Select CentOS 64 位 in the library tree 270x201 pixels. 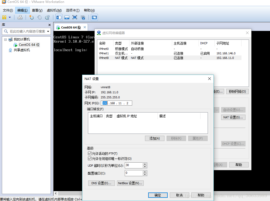point(29,45)
